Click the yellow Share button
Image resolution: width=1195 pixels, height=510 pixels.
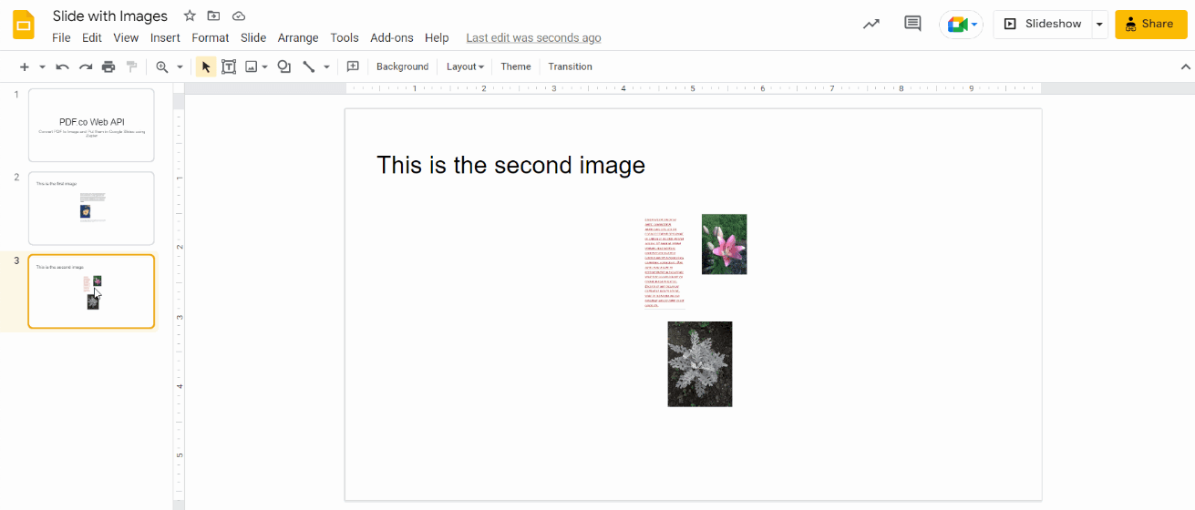(x=1150, y=24)
